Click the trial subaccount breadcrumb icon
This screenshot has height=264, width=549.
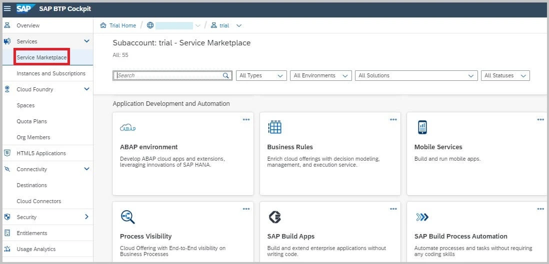pyautogui.click(x=214, y=25)
